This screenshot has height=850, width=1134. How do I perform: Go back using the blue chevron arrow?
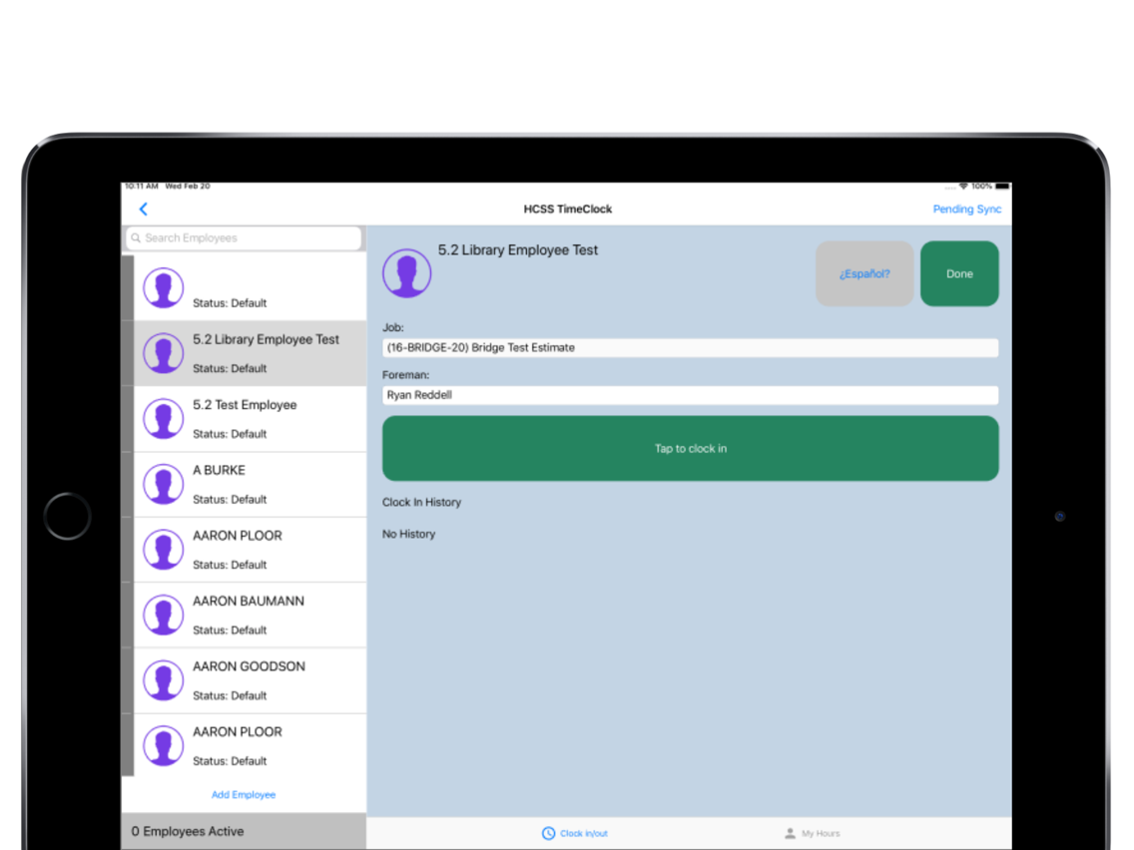(143, 209)
